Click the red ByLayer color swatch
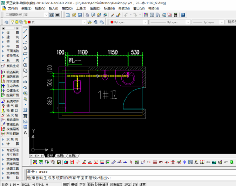Viewport: 236px width, 186px height. [112, 22]
